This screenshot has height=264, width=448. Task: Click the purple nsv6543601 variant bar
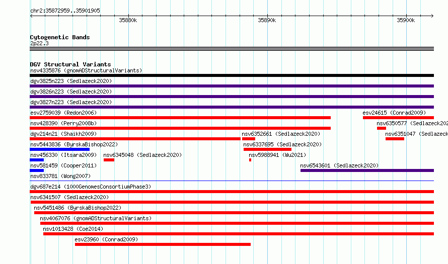click(x=367, y=170)
